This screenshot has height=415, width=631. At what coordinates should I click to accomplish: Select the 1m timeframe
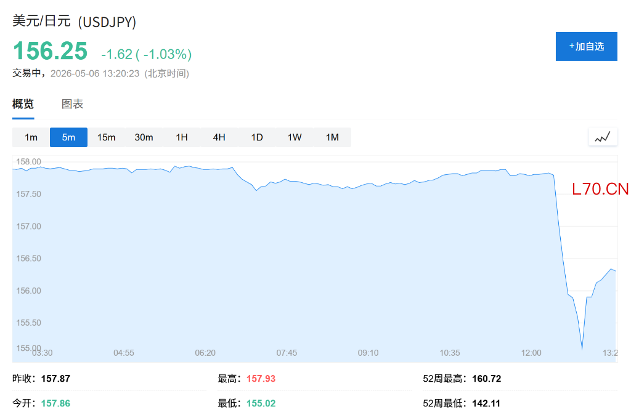point(31,137)
